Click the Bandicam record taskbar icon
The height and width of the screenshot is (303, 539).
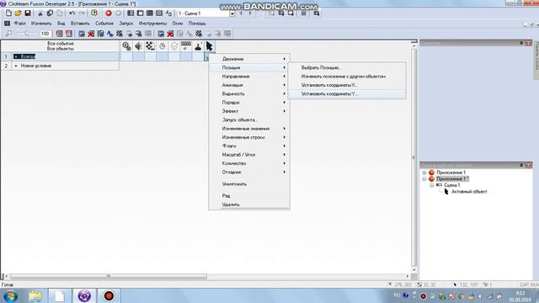[x=109, y=295]
